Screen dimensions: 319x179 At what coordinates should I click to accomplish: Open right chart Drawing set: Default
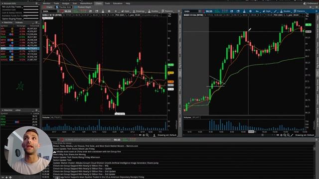[305, 135]
